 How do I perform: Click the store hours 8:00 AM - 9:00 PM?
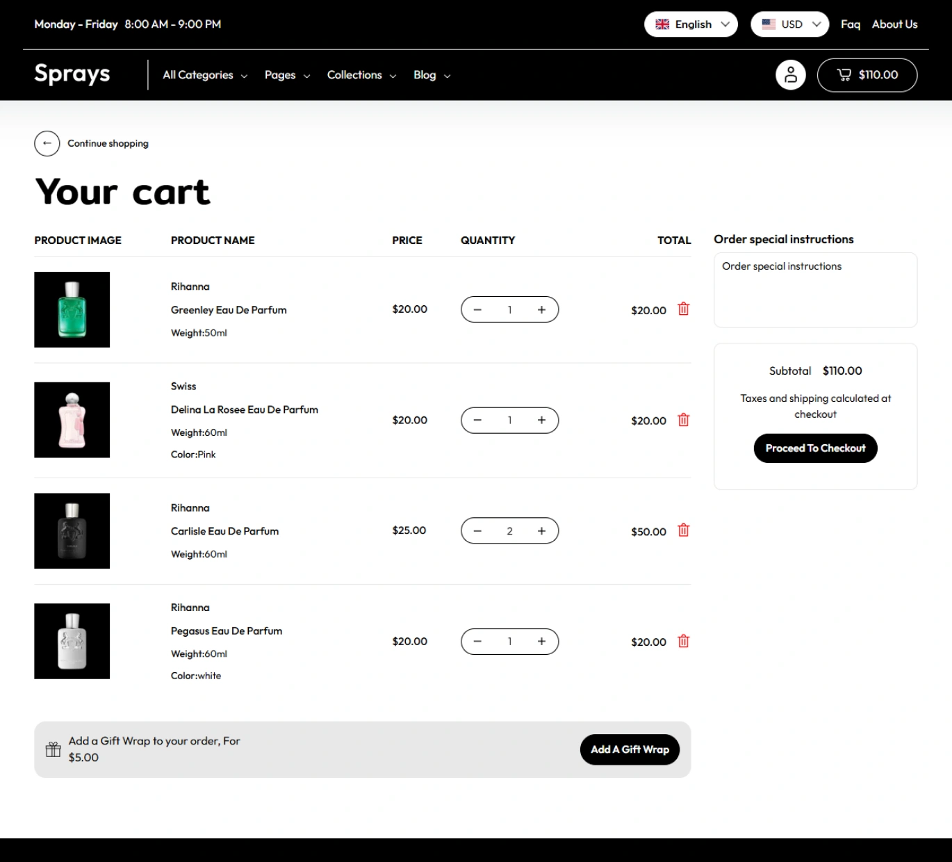click(173, 24)
